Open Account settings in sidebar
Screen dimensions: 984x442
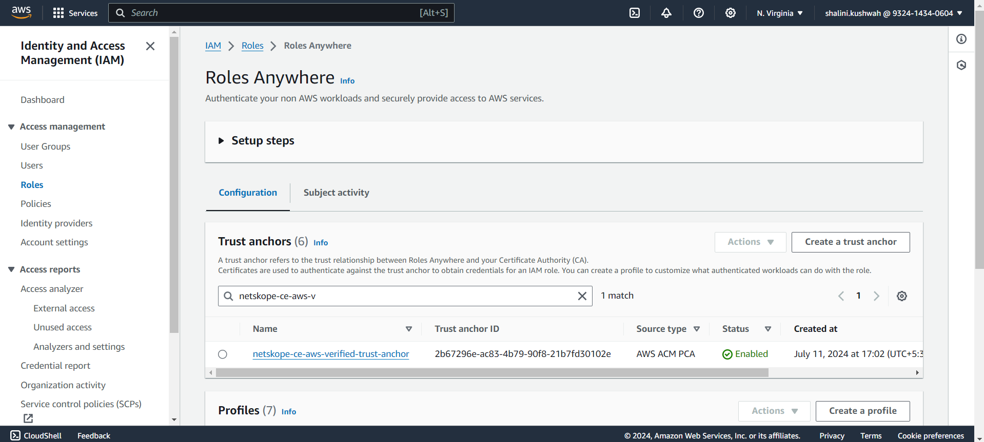coord(54,242)
